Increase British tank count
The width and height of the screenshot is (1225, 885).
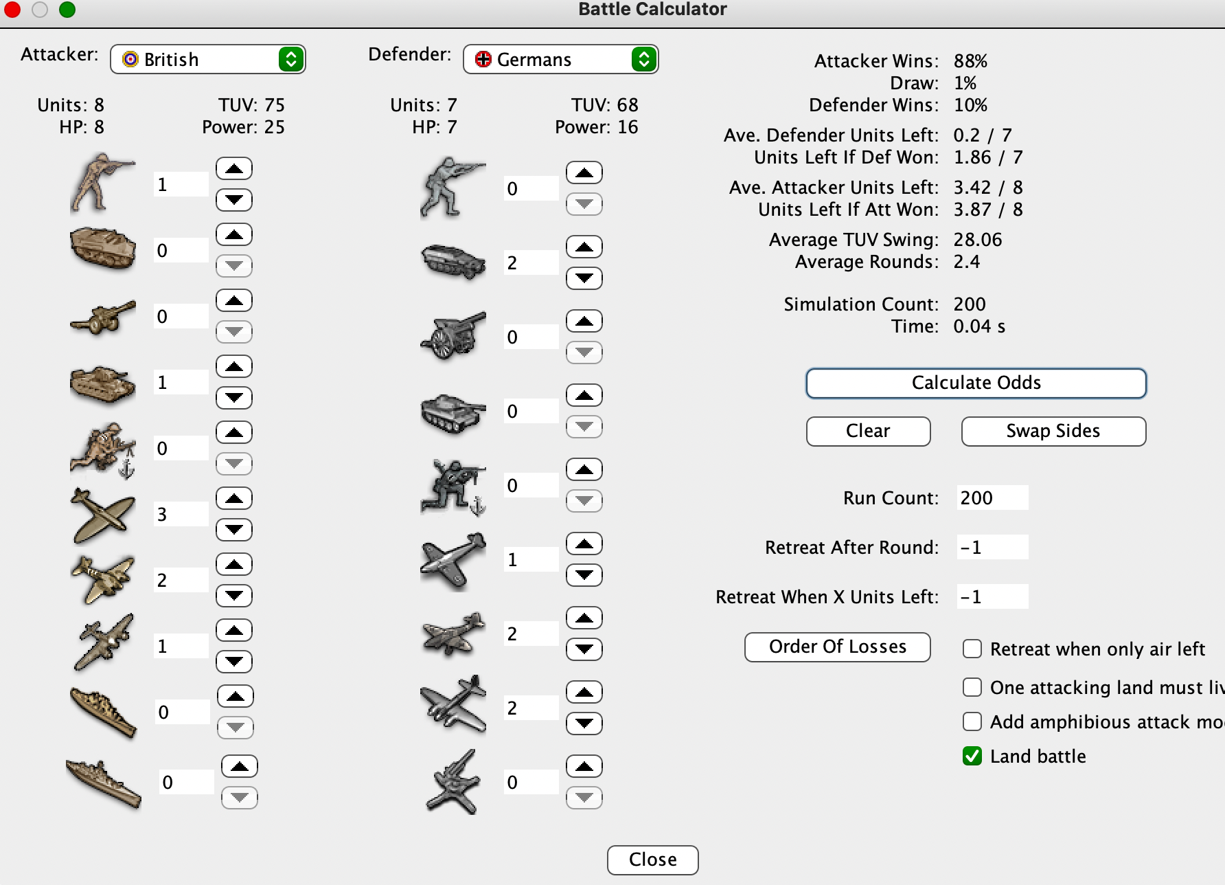(234, 366)
